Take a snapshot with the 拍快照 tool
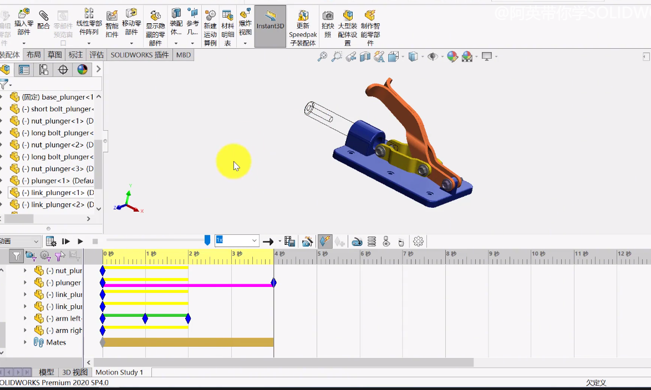 point(328,22)
